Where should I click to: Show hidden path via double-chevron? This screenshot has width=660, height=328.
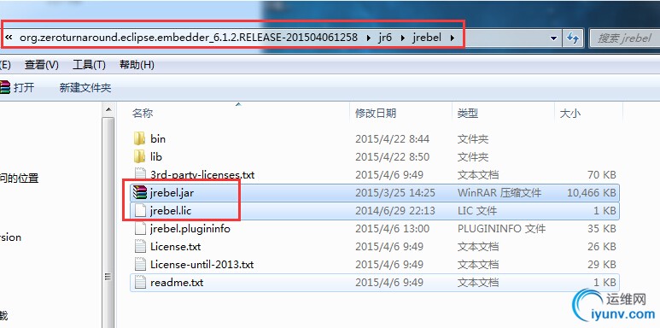[x=9, y=38]
